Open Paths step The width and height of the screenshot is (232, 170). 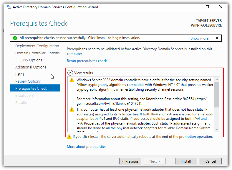click(x=19, y=74)
